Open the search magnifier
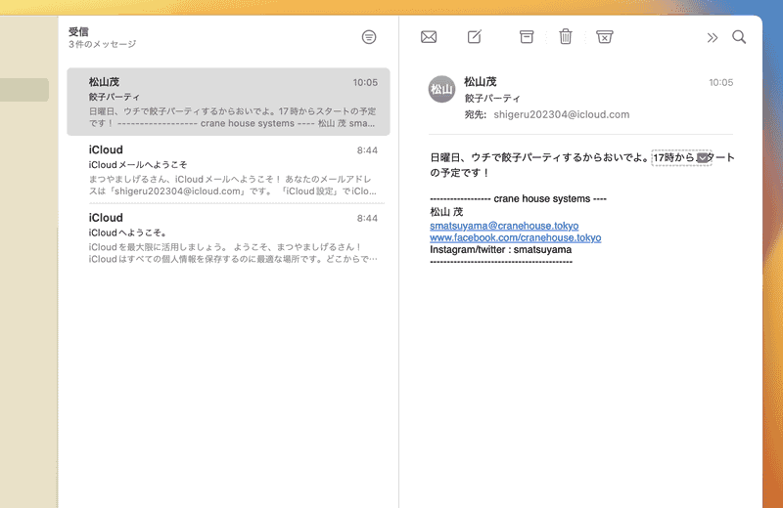The width and height of the screenshot is (783, 508). [x=739, y=37]
